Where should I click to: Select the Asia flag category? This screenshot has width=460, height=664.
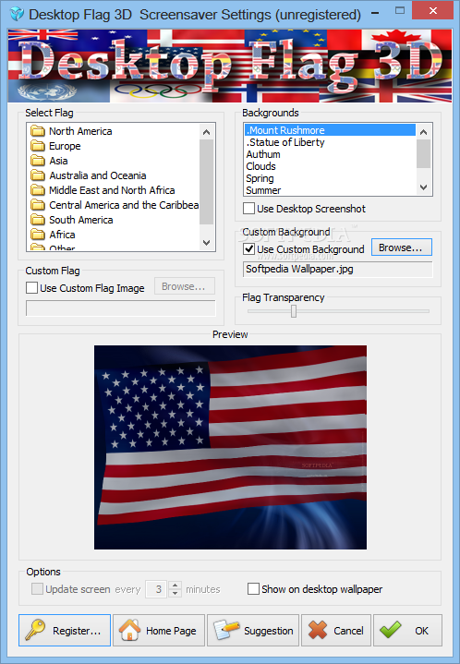click(58, 161)
